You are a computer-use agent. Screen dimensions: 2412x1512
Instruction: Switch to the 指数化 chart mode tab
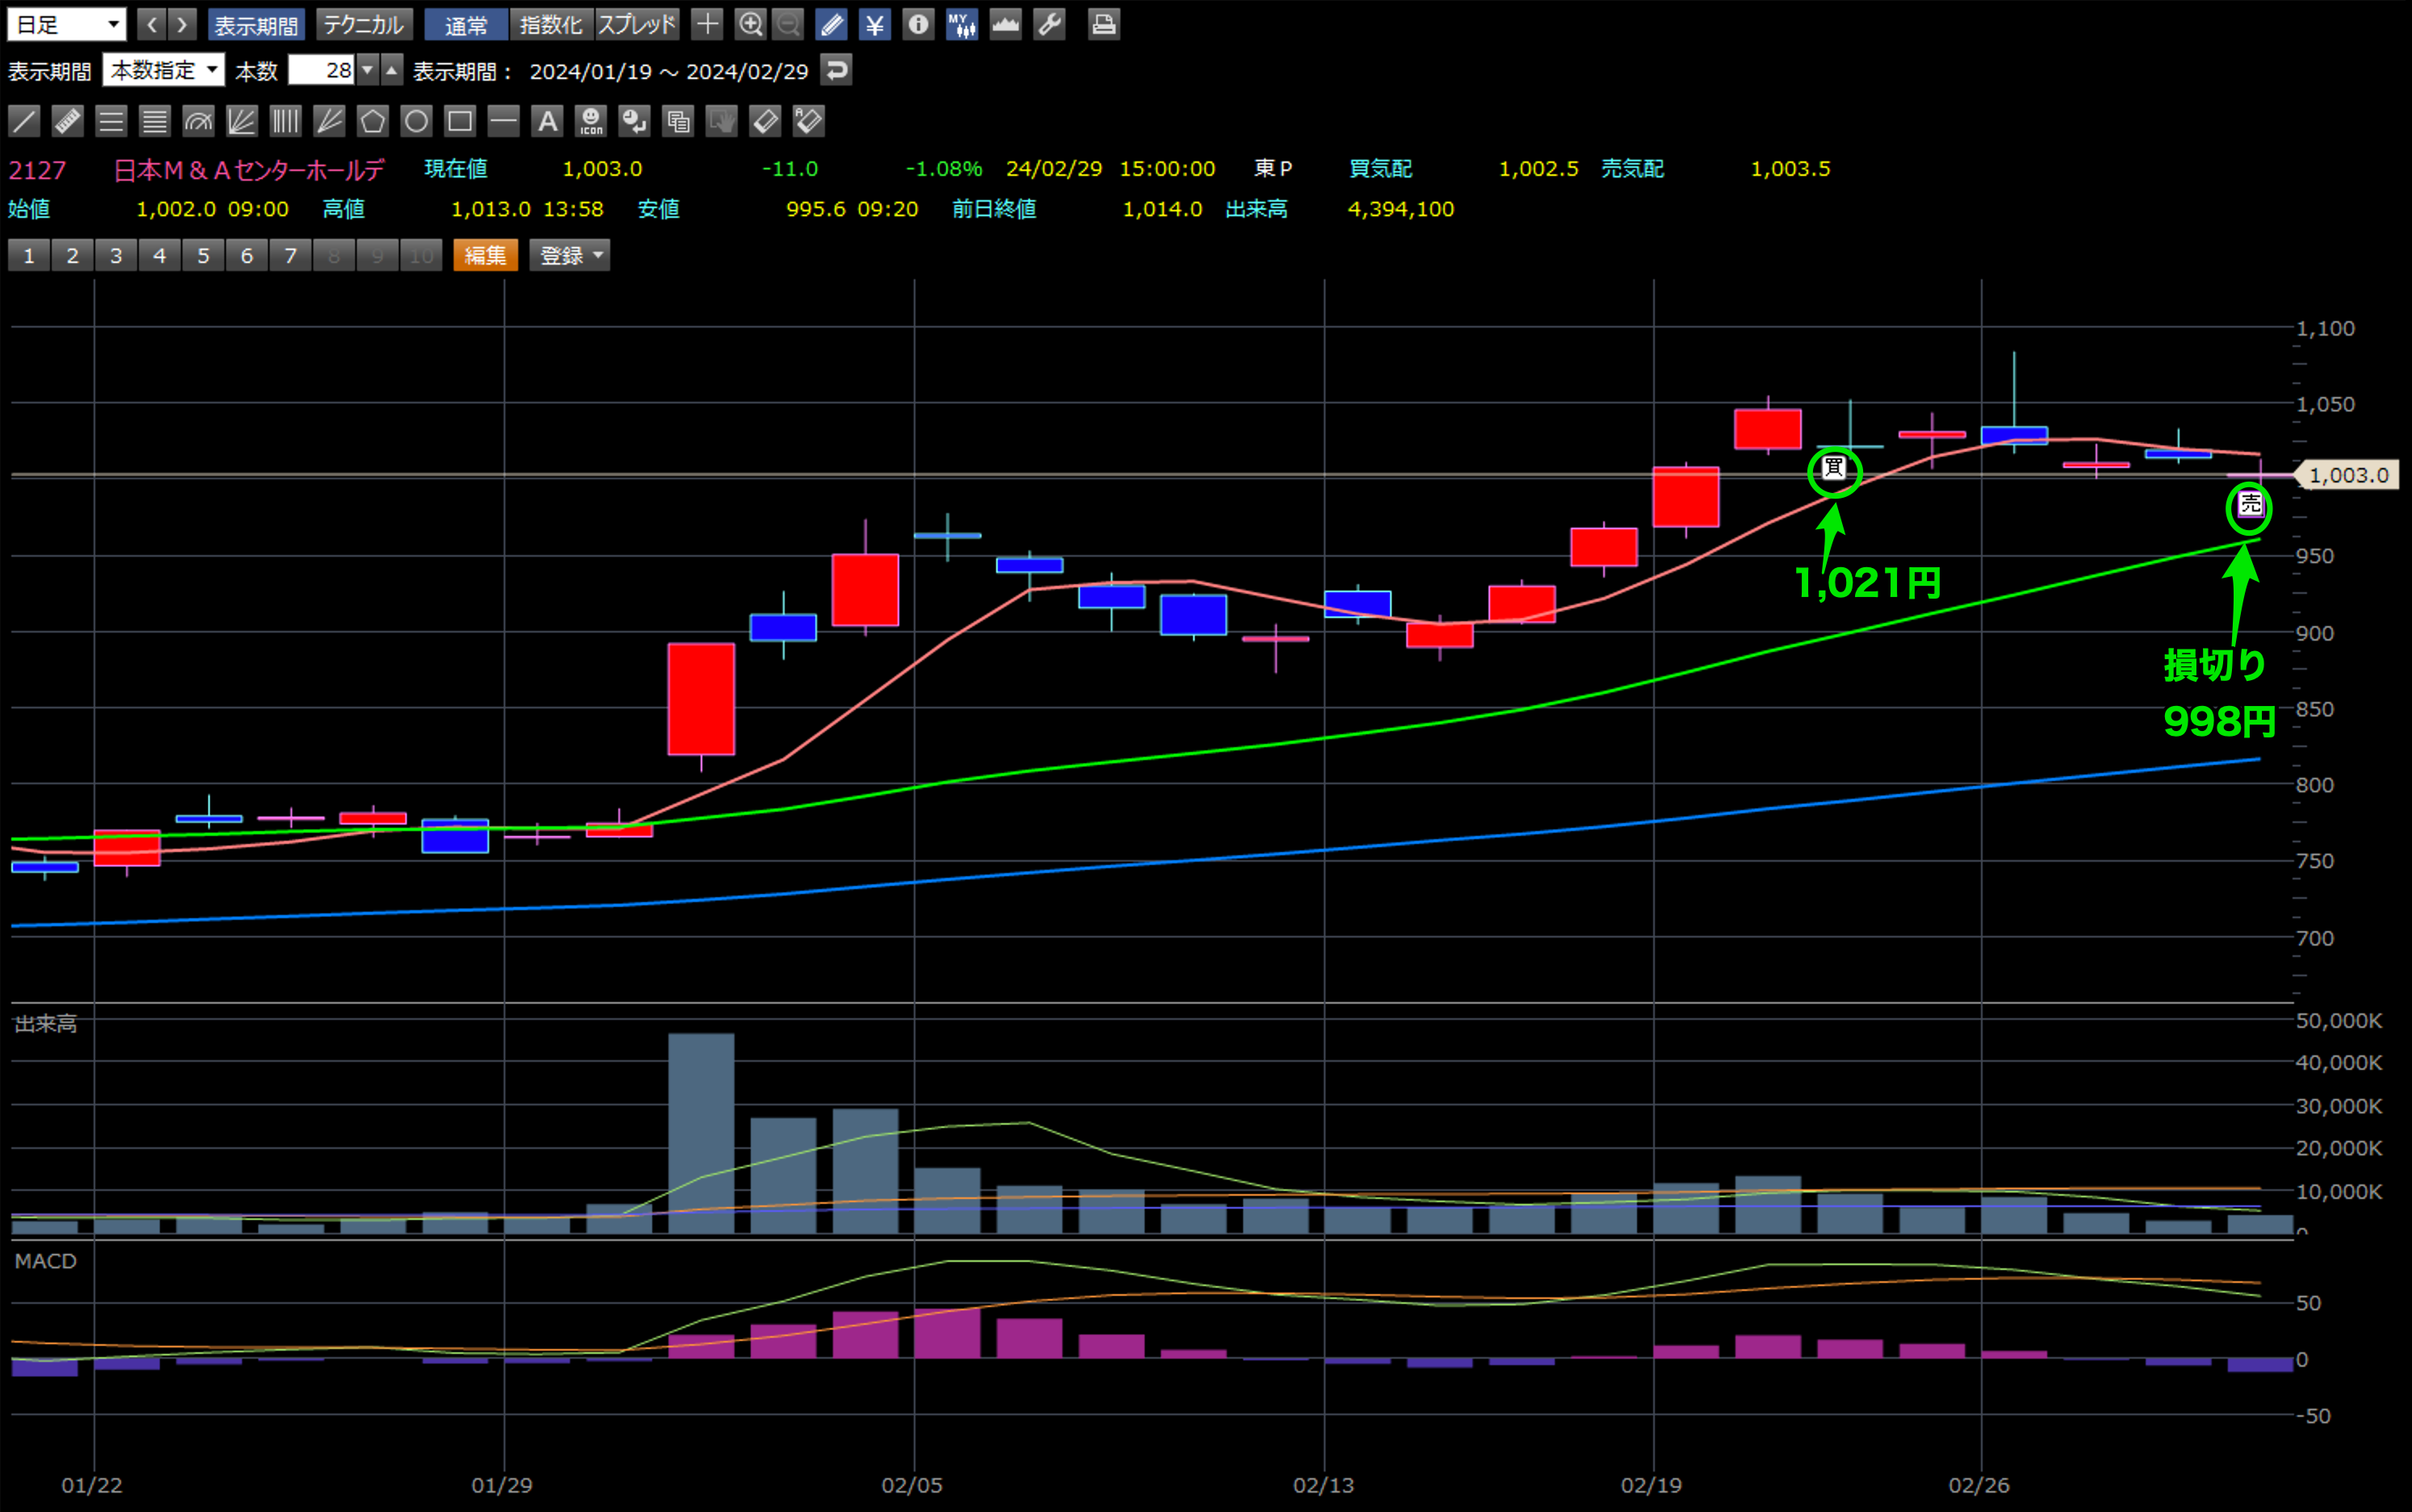tap(551, 25)
